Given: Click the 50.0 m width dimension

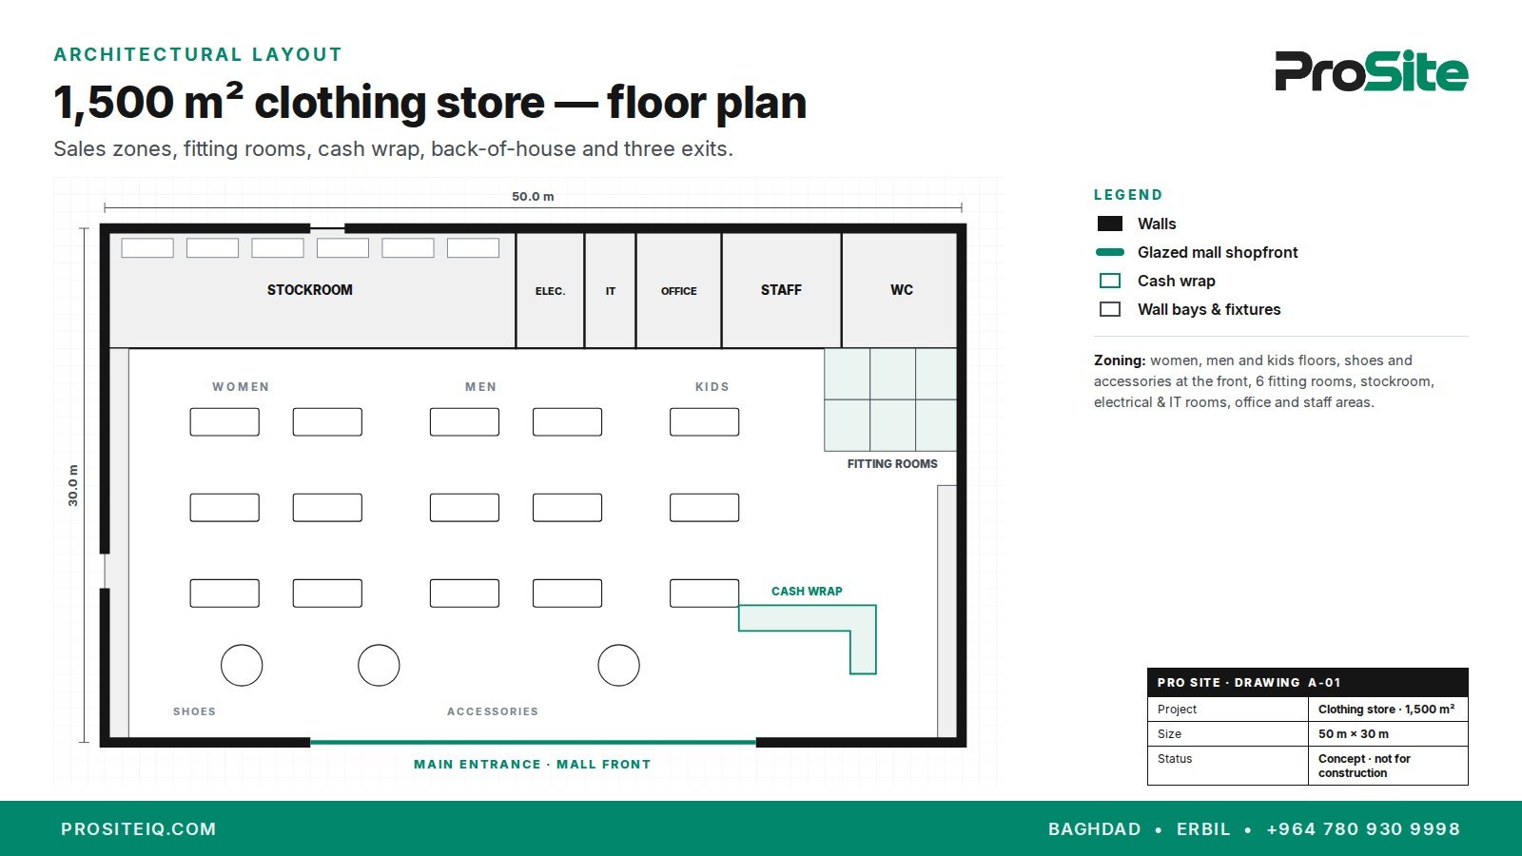Looking at the screenshot, I should [533, 197].
